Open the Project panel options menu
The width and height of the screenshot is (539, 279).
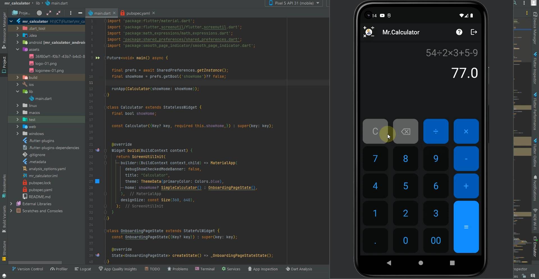71,13
